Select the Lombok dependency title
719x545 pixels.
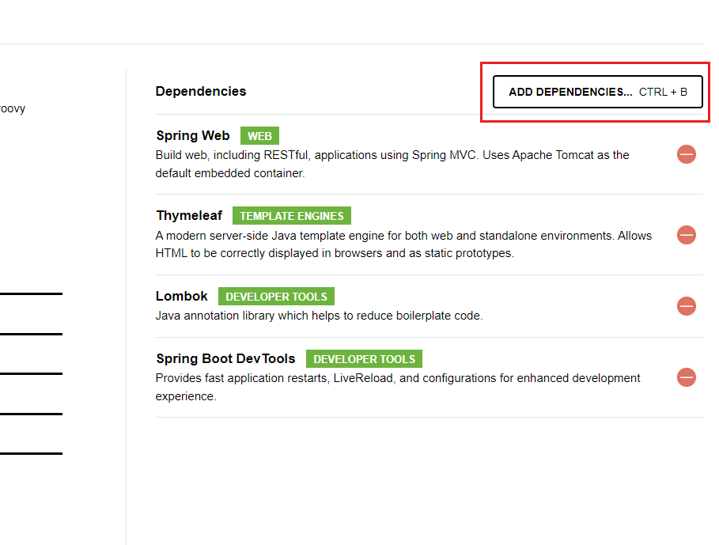click(182, 297)
